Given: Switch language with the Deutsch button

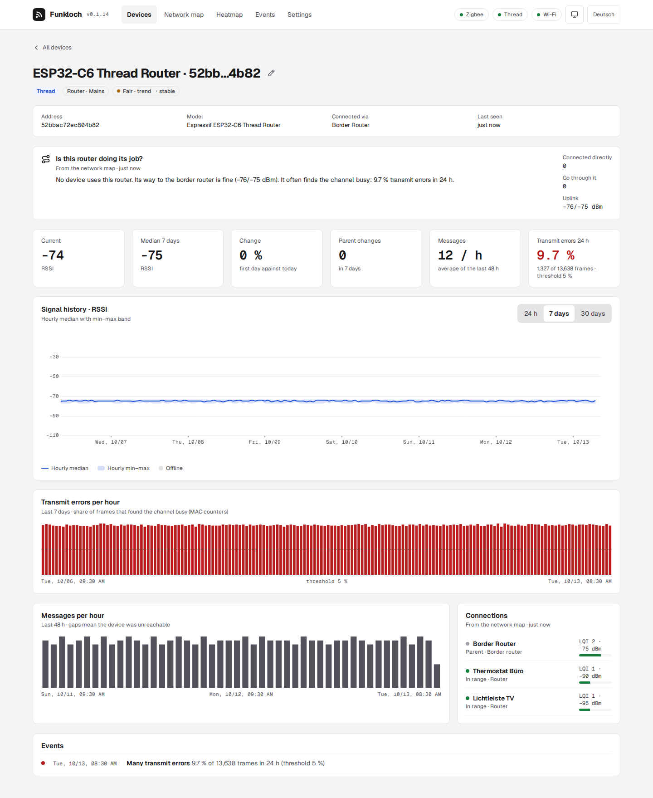Looking at the screenshot, I should click(x=604, y=15).
